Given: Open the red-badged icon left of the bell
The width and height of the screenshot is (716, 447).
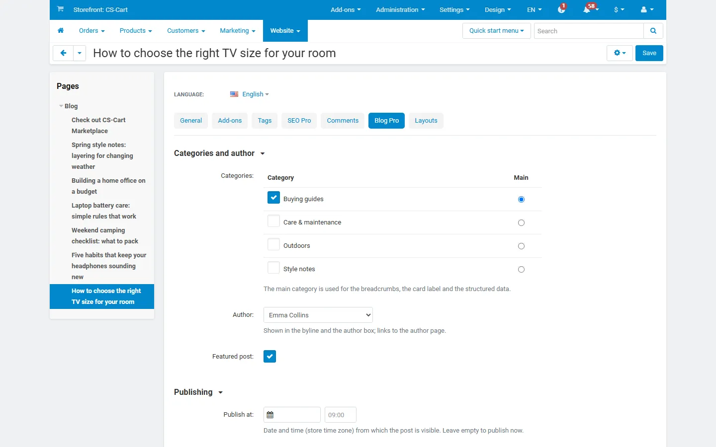Looking at the screenshot, I should [x=561, y=9].
